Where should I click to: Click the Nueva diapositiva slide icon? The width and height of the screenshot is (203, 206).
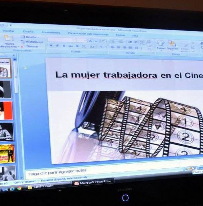coord(9,38)
